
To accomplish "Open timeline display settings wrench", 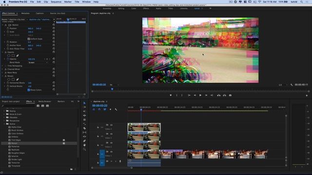I will (x=116, y=109).
